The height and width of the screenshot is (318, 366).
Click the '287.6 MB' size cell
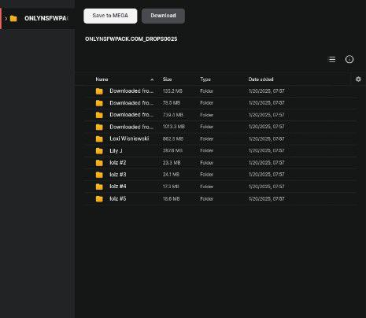coord(172,150)
